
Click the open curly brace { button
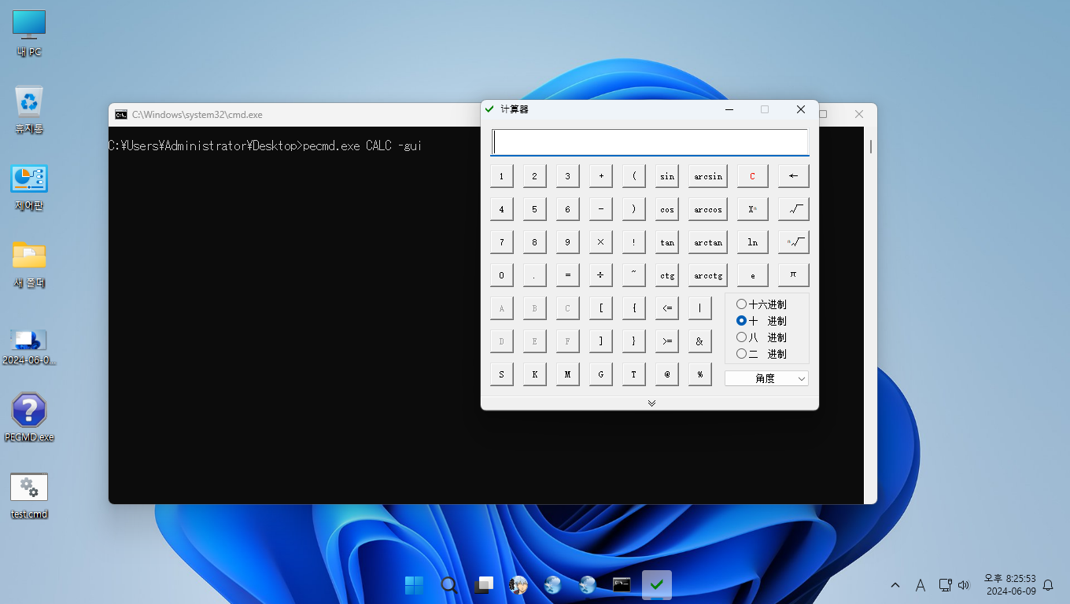coord(633,308)
